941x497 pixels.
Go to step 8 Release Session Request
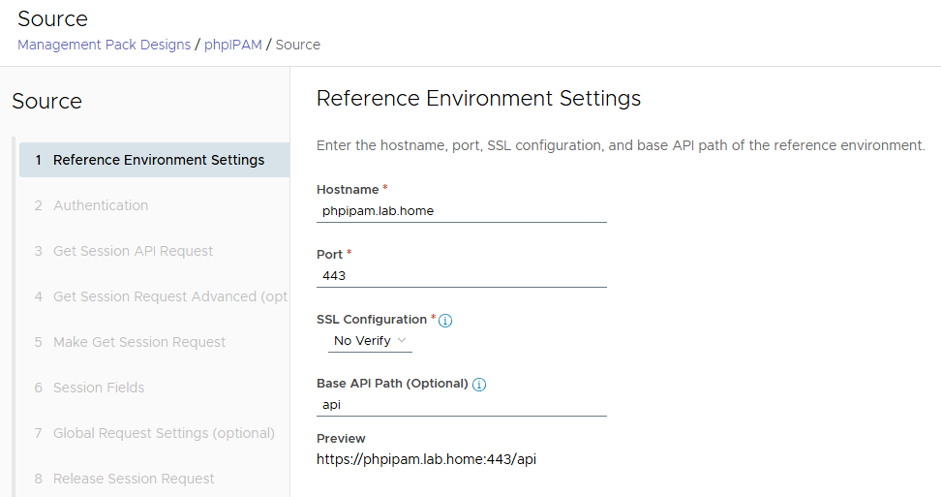coord(134,479)
